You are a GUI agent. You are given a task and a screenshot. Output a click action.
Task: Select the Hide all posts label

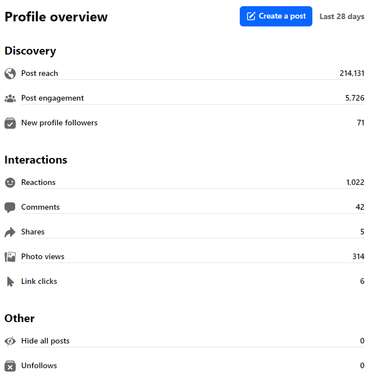(46, 341)
